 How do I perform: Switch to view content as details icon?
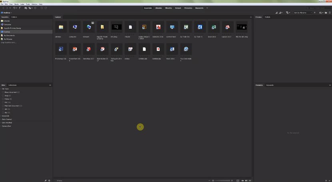246,180
